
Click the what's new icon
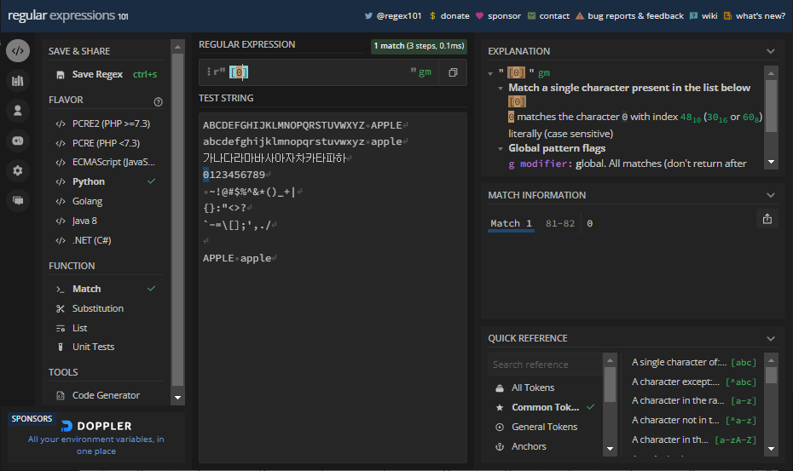[x=727, y=15]
